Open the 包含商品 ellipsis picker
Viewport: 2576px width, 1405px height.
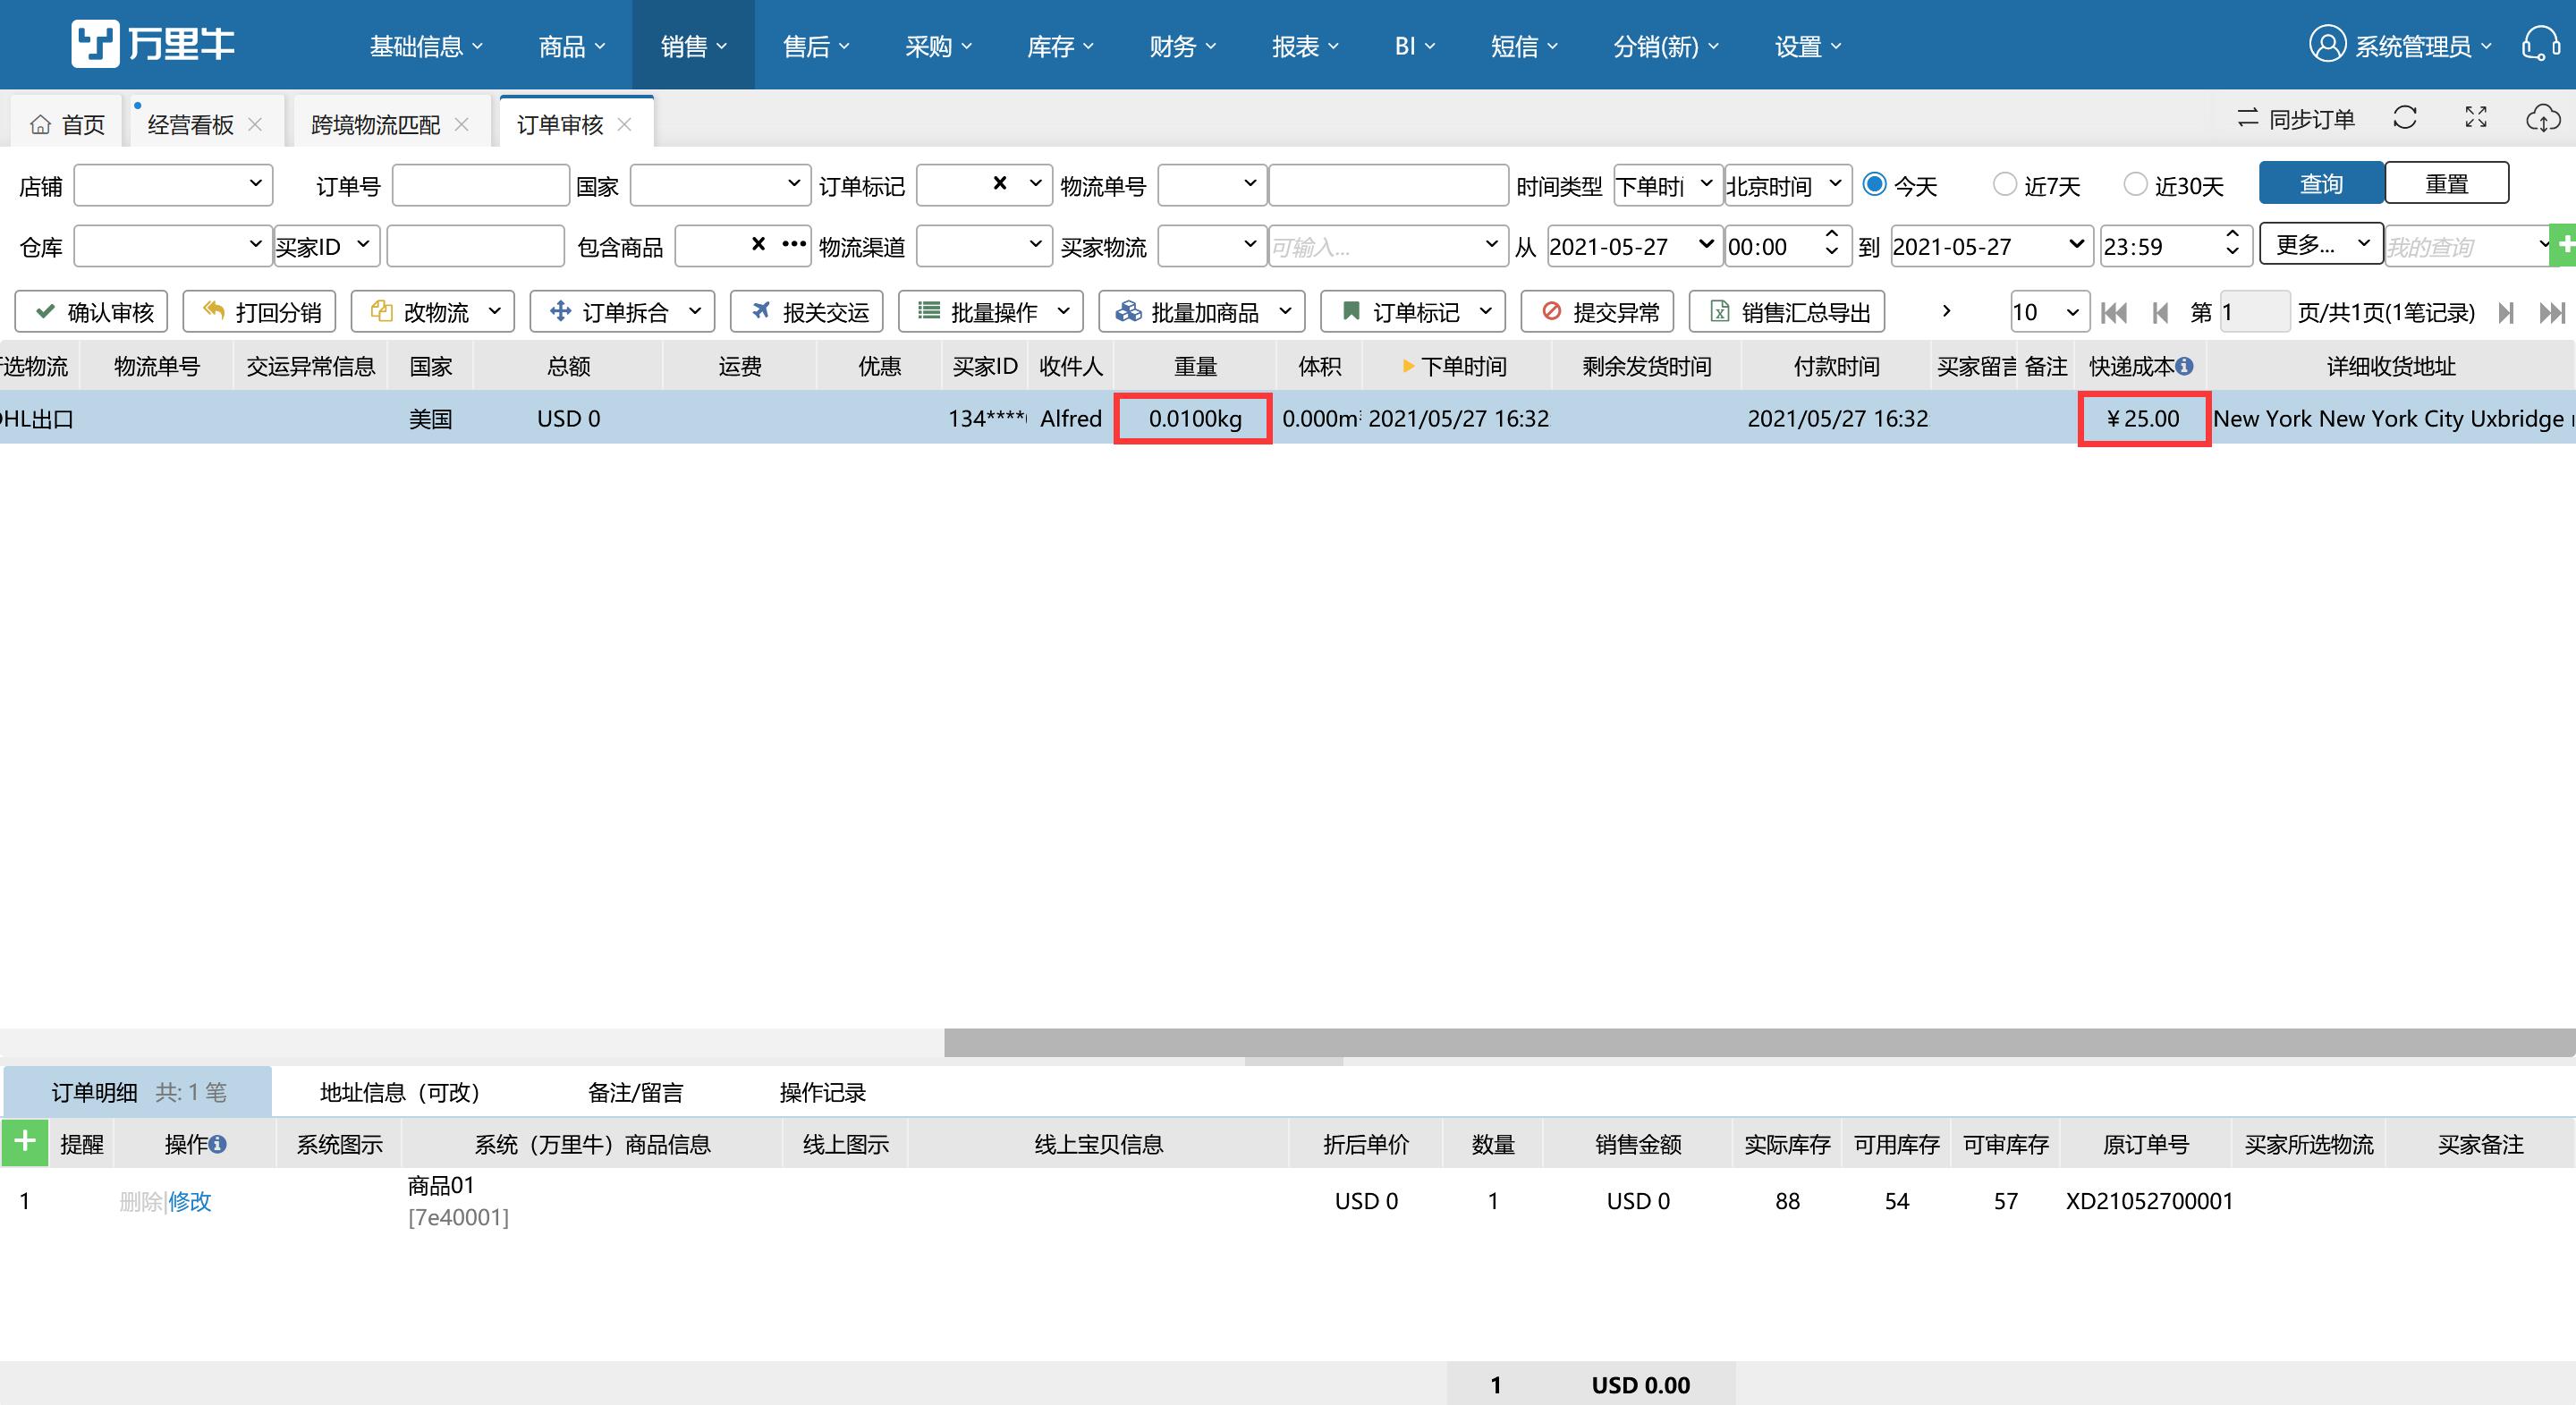pos(794,243)
